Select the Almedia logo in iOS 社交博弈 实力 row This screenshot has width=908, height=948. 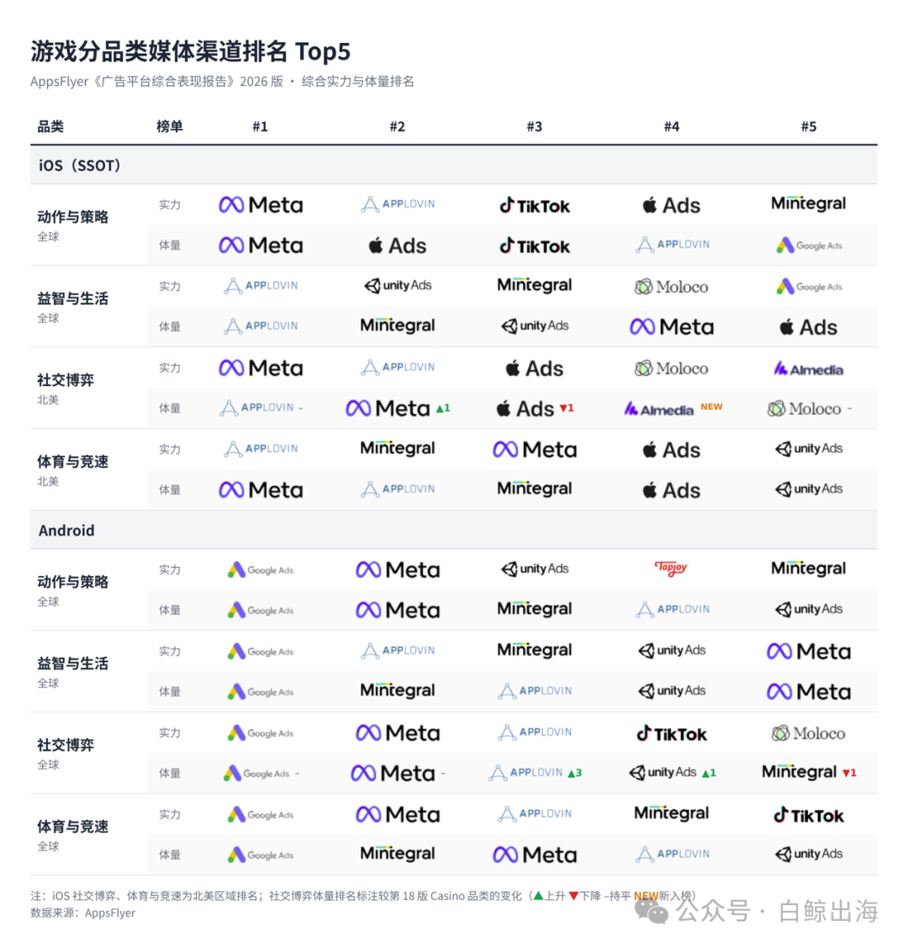809,368
